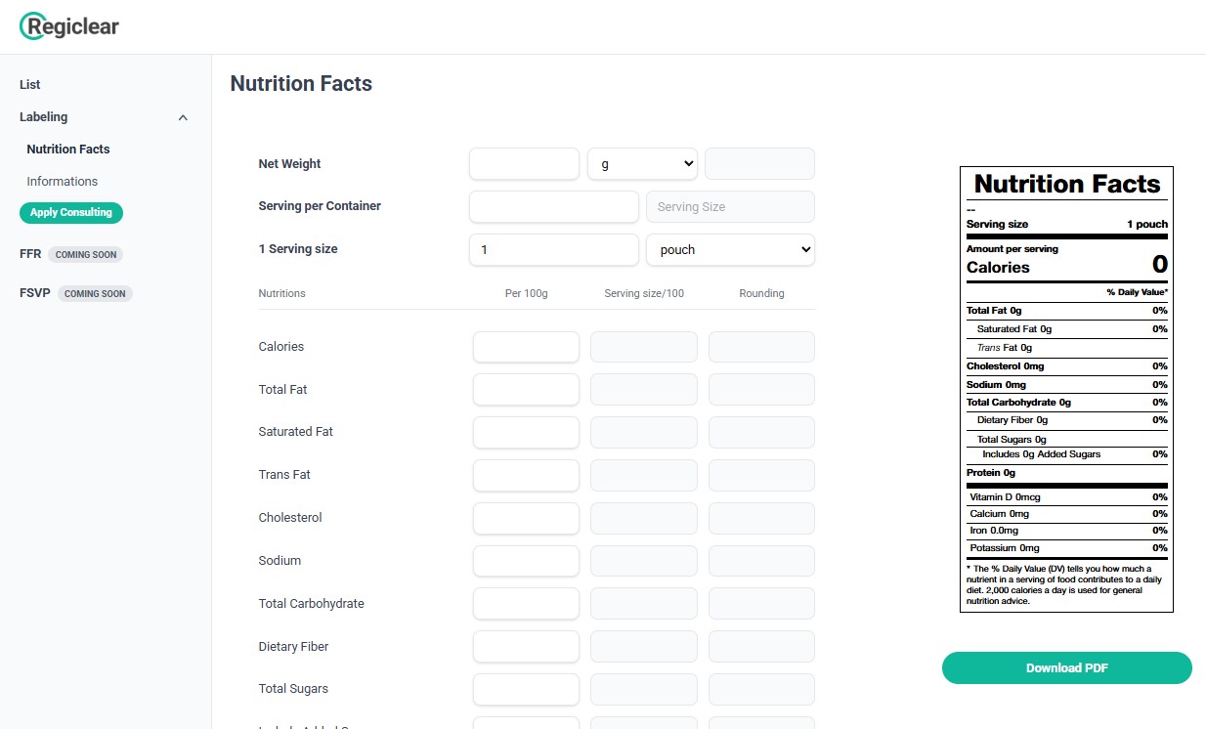Select Nutrition Facts in sidebar
Viewport: 1206px width, 729px height.
[x=68, y=150]
